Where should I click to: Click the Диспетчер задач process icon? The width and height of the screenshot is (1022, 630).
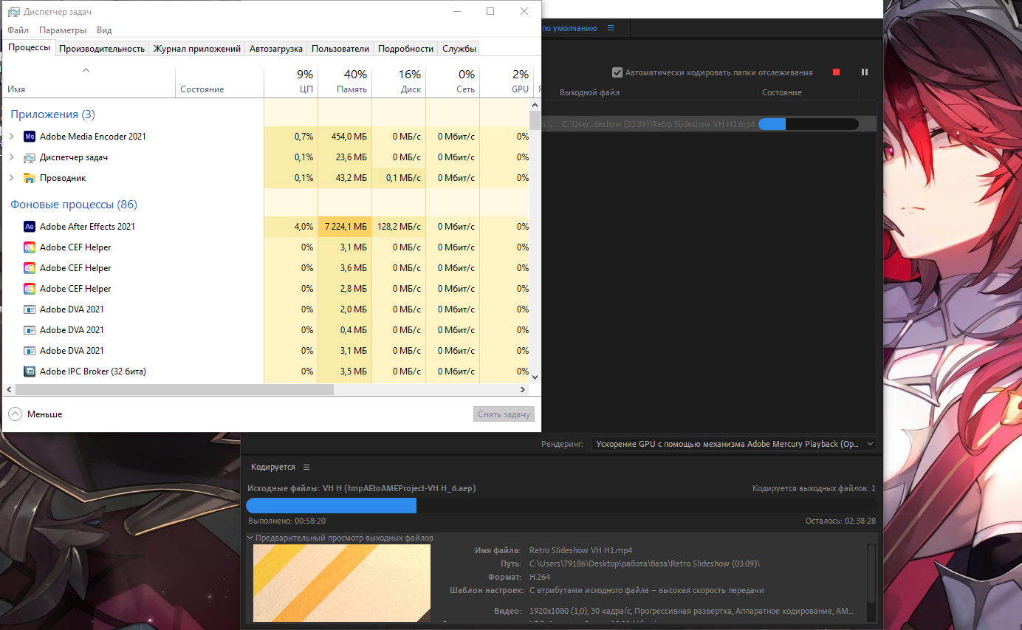[30, 157]
